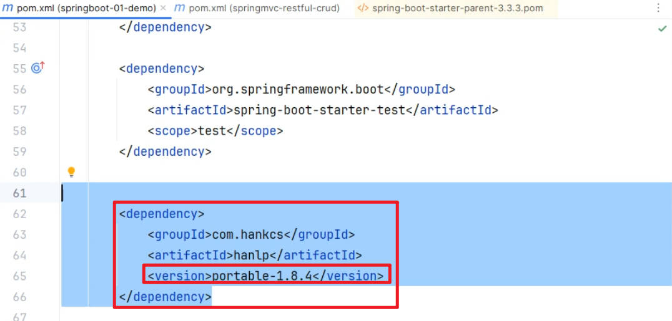The height and width of the screenshot is (321, 672).
Task: Select the pom.xml (springboot-01-demo) tab label
Action: click(86, 9)
